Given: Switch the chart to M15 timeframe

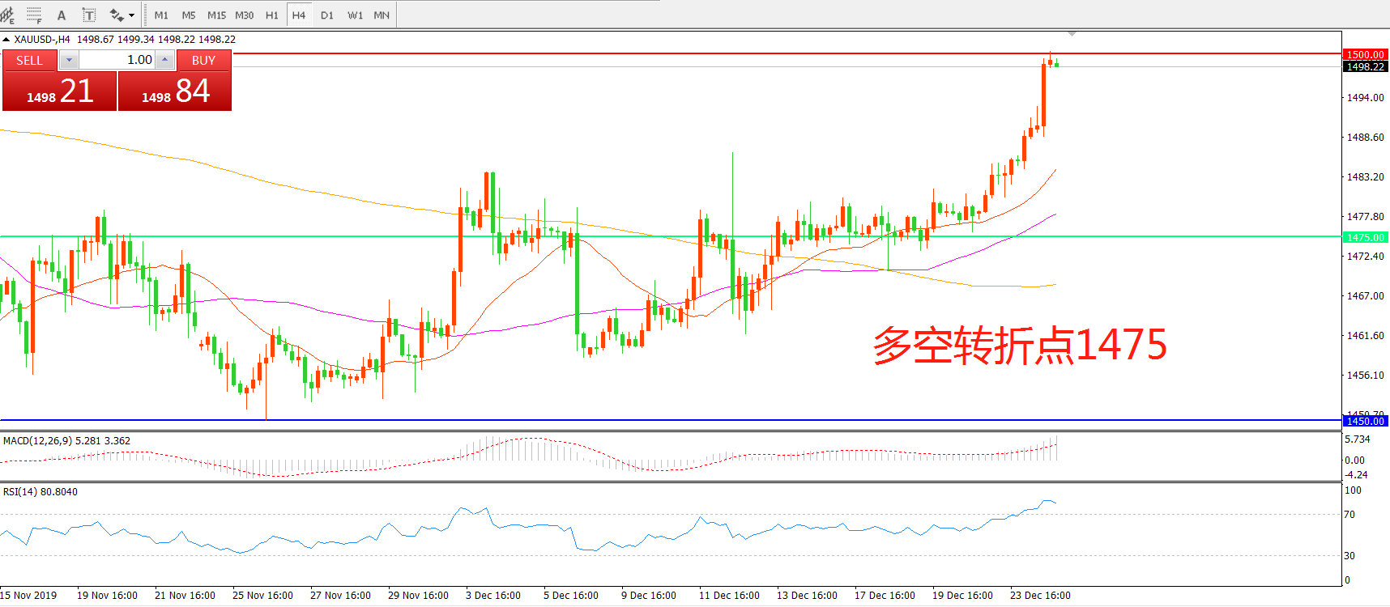Looking at the screenshot, I should (x=216, y=15).
